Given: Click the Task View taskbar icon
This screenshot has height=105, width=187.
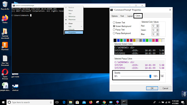Looking at the screenshot, I should coord(57,102).
